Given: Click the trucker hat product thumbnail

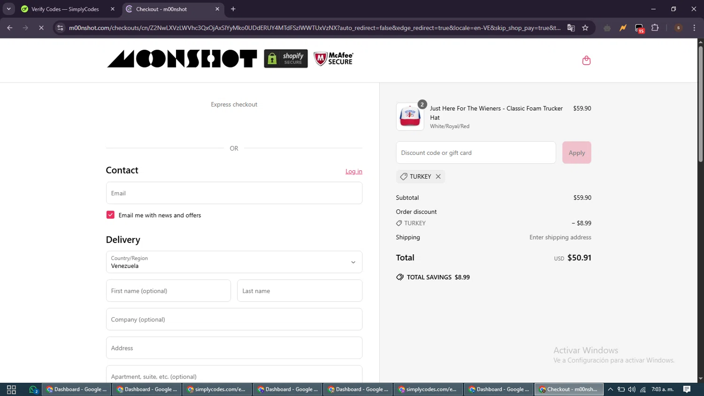Looking at the screenshot, I should (x=410, y=116).
